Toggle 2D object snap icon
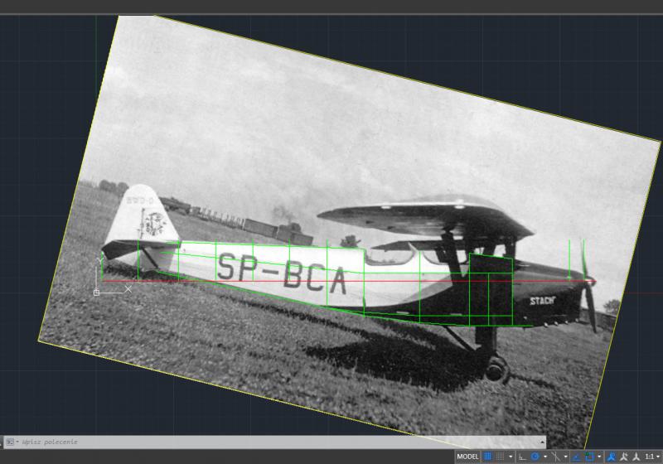This screenshot has width=663, height=464. 589,457
